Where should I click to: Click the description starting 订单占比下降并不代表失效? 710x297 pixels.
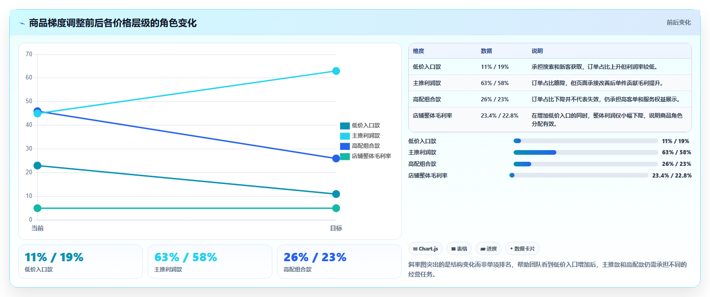pos(606,99)
